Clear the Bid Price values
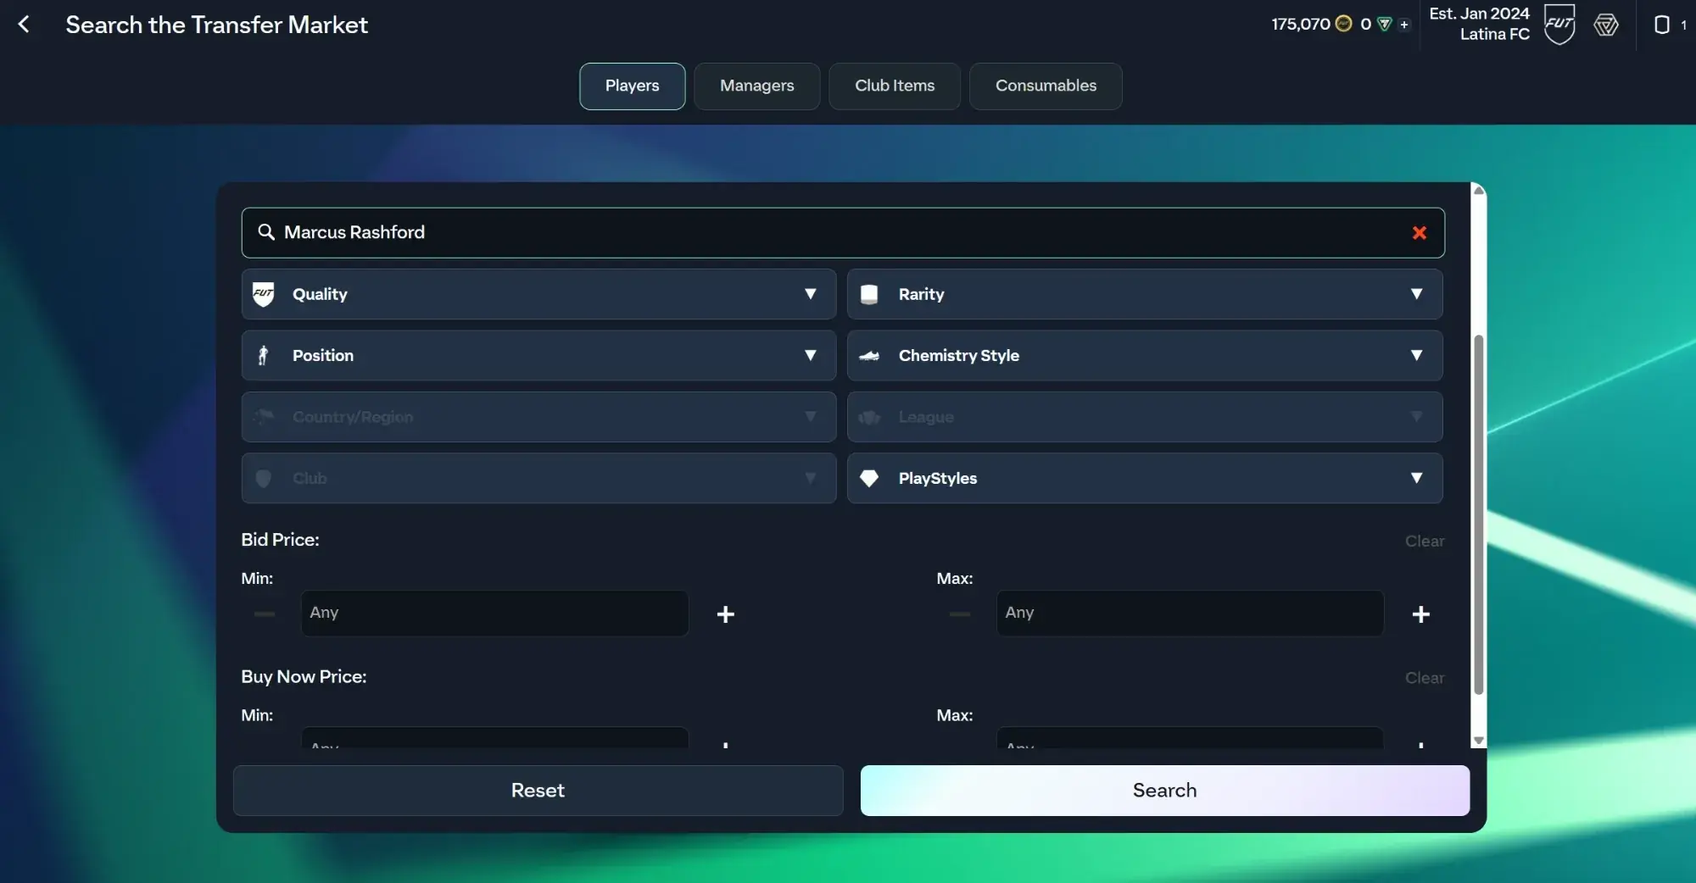Viewport: 1696px width, 883px height. (x=1425, y=541)
